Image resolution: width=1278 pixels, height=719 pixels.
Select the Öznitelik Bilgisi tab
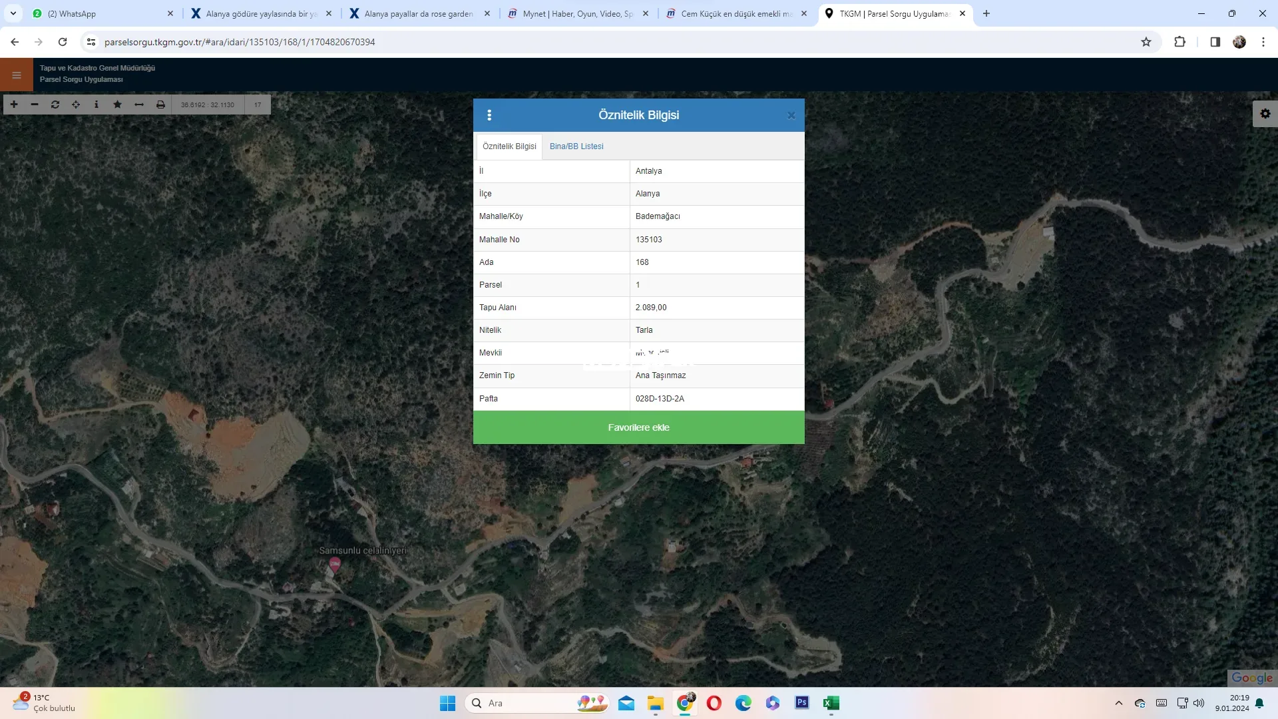click(509, 146)
